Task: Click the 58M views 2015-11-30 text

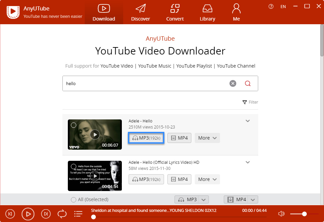Action: 150,169
